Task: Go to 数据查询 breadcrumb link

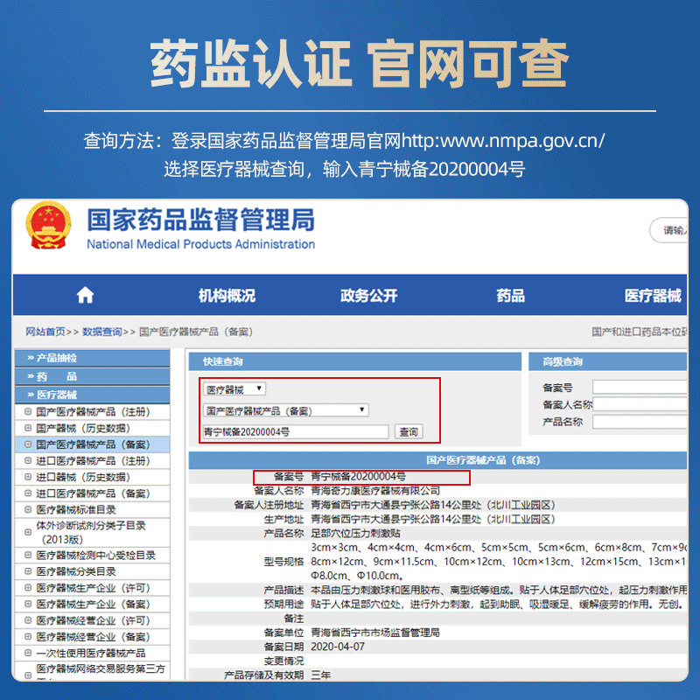Action: click(x=102, y=332)
